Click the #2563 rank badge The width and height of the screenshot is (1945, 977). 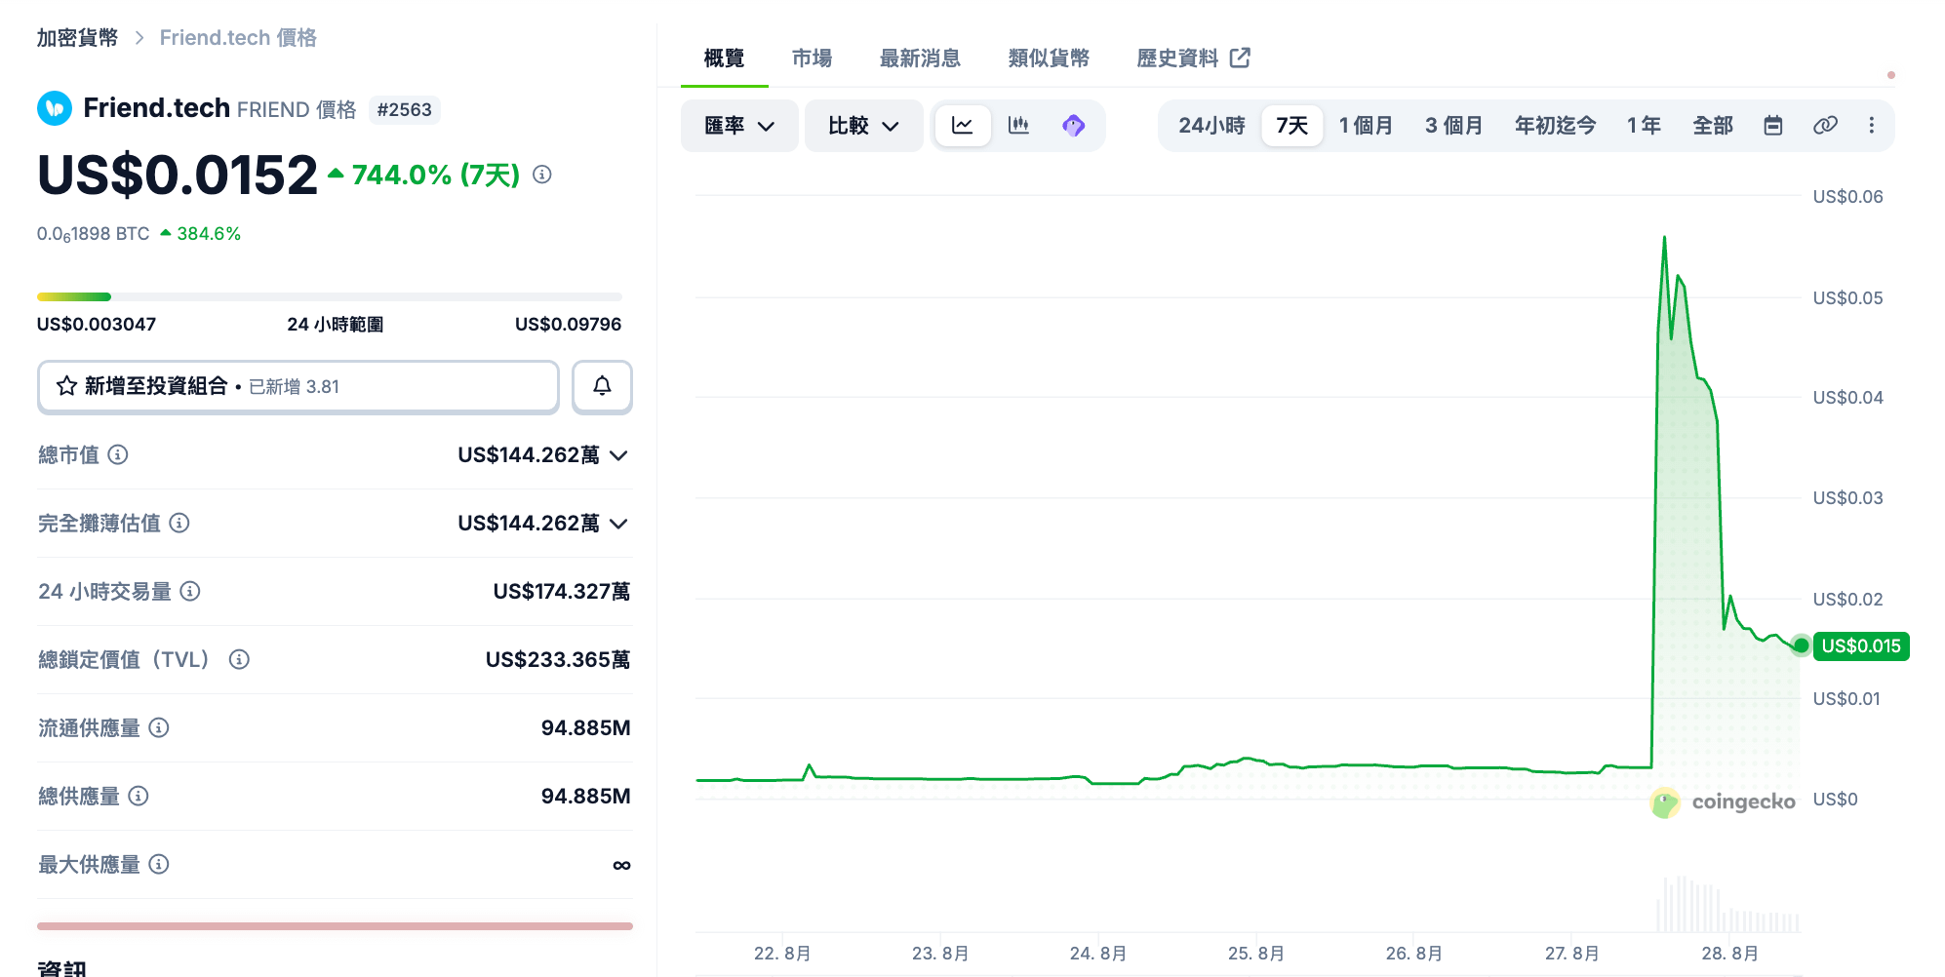405,109
